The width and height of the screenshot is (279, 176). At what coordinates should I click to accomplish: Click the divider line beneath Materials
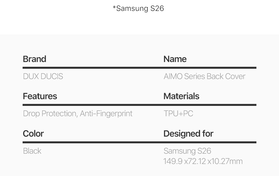pyautogui.click(x=210, y=105)
